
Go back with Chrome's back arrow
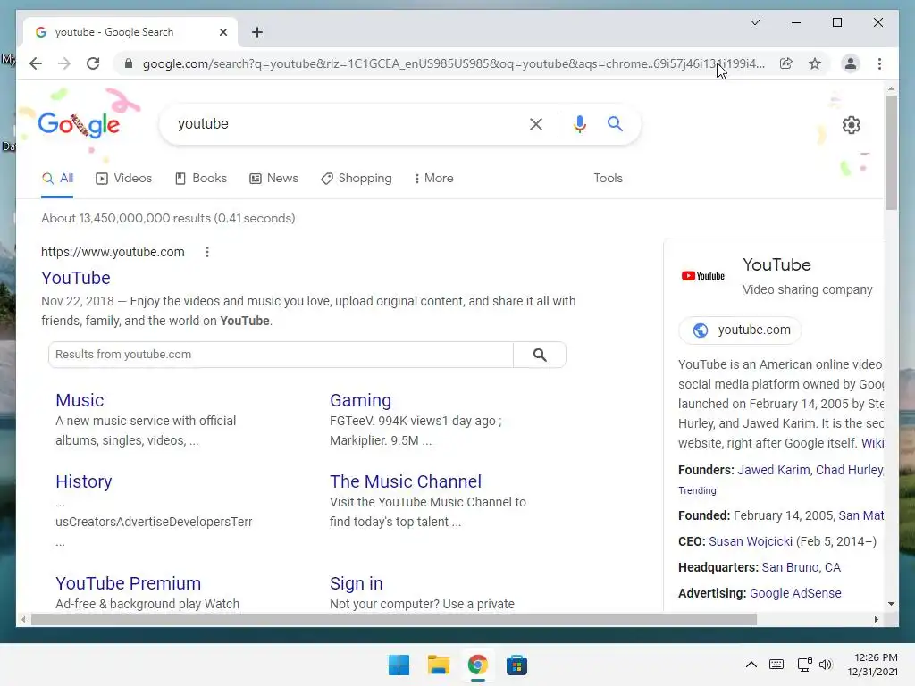[36, 63]
